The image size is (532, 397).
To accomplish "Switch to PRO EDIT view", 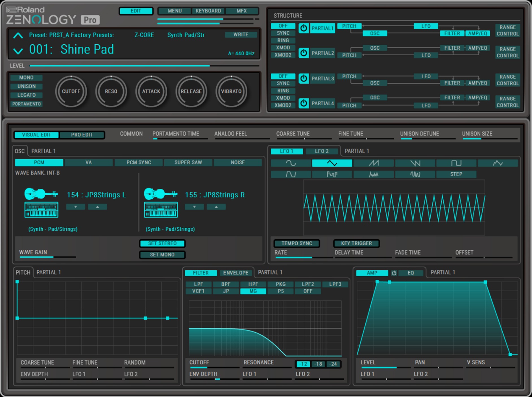I will coord(82,135).
